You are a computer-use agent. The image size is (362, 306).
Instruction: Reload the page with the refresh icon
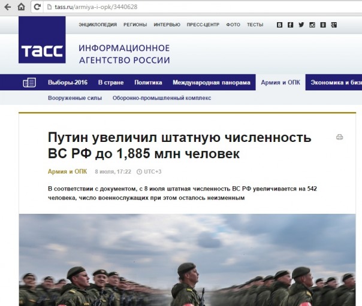pos(37,7)
